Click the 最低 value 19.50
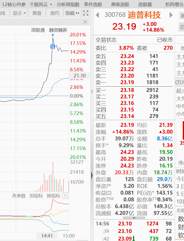The image size is (184, 241). point(166,152)
